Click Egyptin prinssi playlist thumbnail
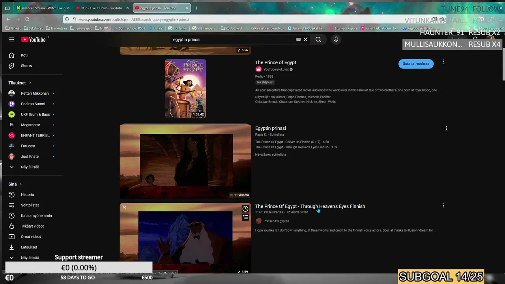The height and width of the screenshot is (284, 505). click(185, 161)
